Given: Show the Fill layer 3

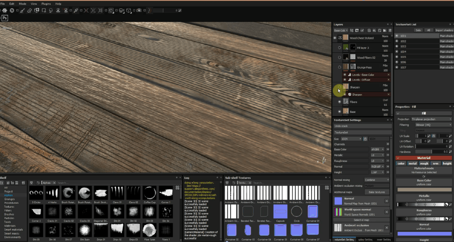Looking at the screenshot, I should pos(339,48).
